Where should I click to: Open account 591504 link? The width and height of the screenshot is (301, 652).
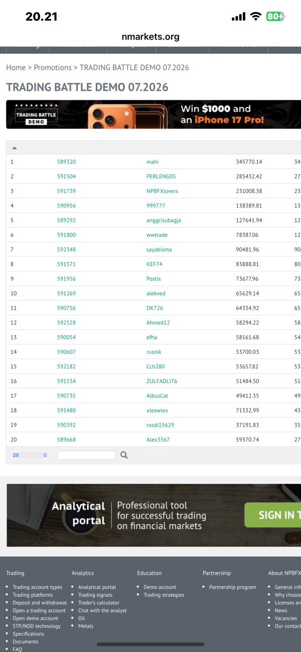click(66, 176)
